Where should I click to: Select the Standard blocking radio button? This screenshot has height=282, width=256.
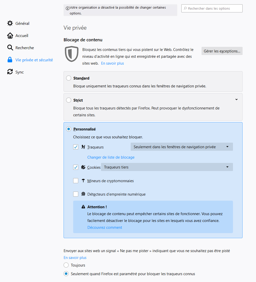(69, 78)
